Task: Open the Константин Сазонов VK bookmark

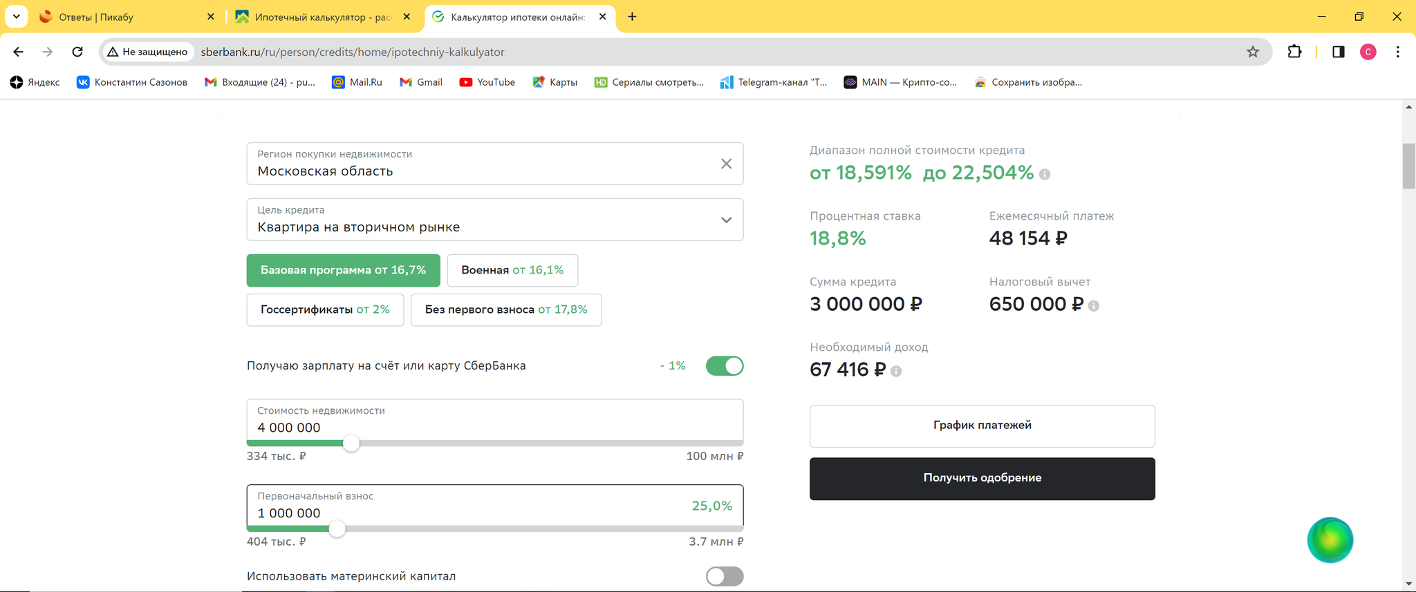Action: 132,82
